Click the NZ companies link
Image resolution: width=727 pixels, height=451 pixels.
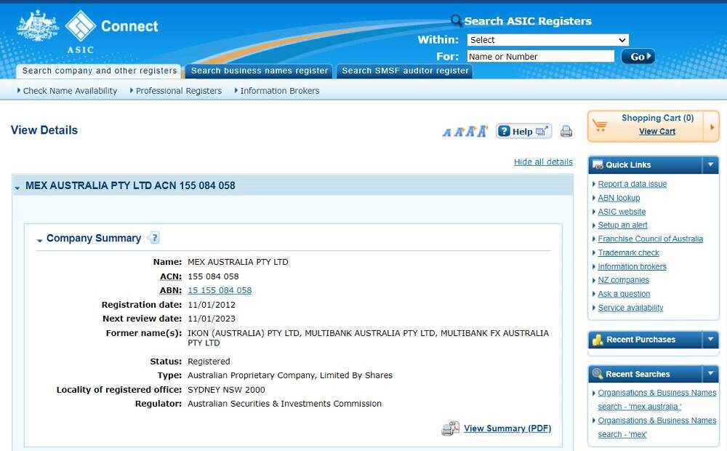[x=623, y=280]
